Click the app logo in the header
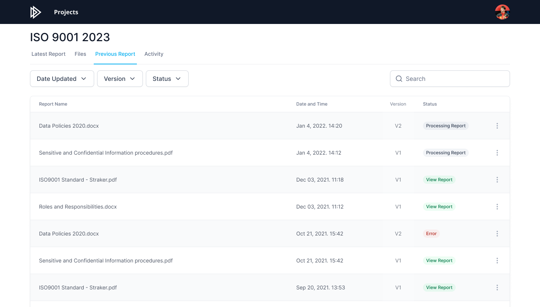 [x=36, y=12]
